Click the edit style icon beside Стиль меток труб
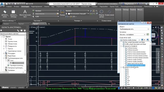 pyautogui.click(x=142, y=40)
